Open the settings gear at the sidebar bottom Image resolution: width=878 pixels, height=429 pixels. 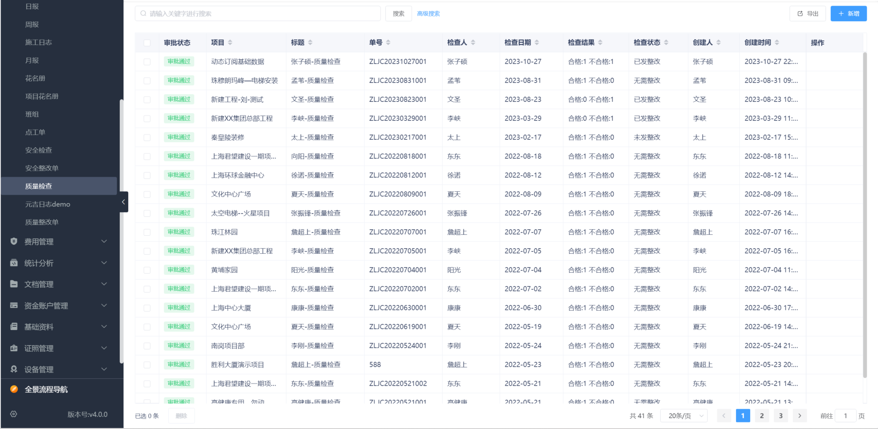coord(13,413)
